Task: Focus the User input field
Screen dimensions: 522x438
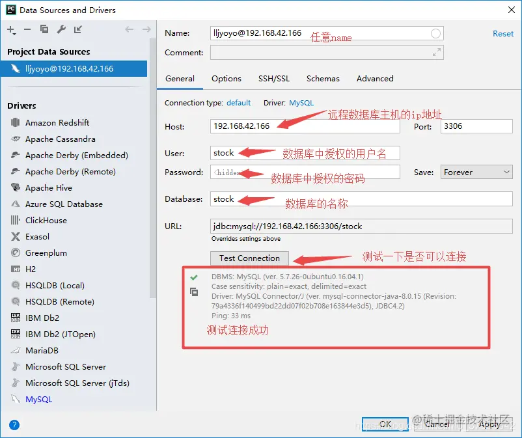Action: coord(305,153)
